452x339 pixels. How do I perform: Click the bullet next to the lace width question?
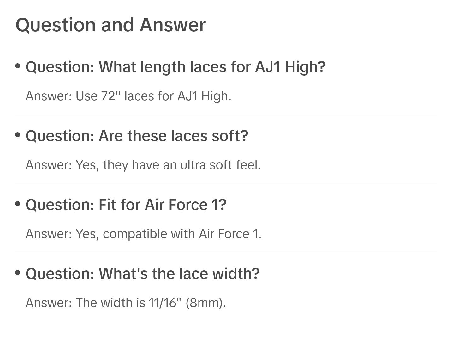click(x=18, y=273)
